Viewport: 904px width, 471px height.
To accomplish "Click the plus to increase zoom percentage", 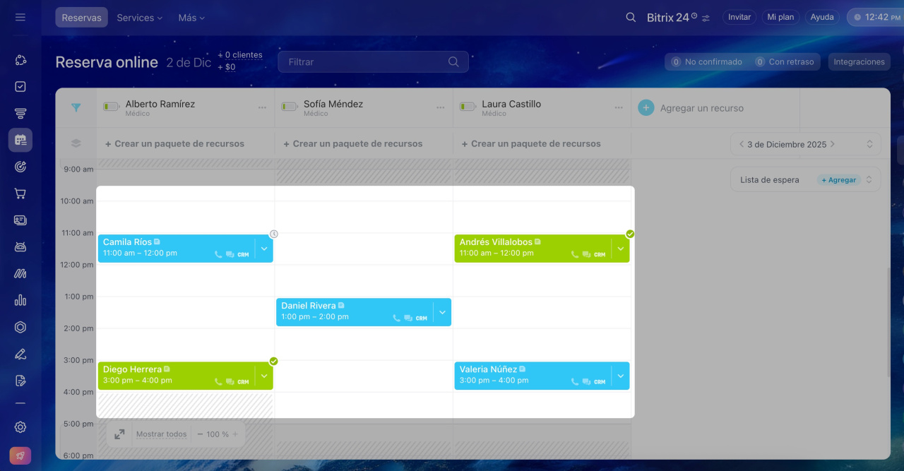I will (235, 434).
